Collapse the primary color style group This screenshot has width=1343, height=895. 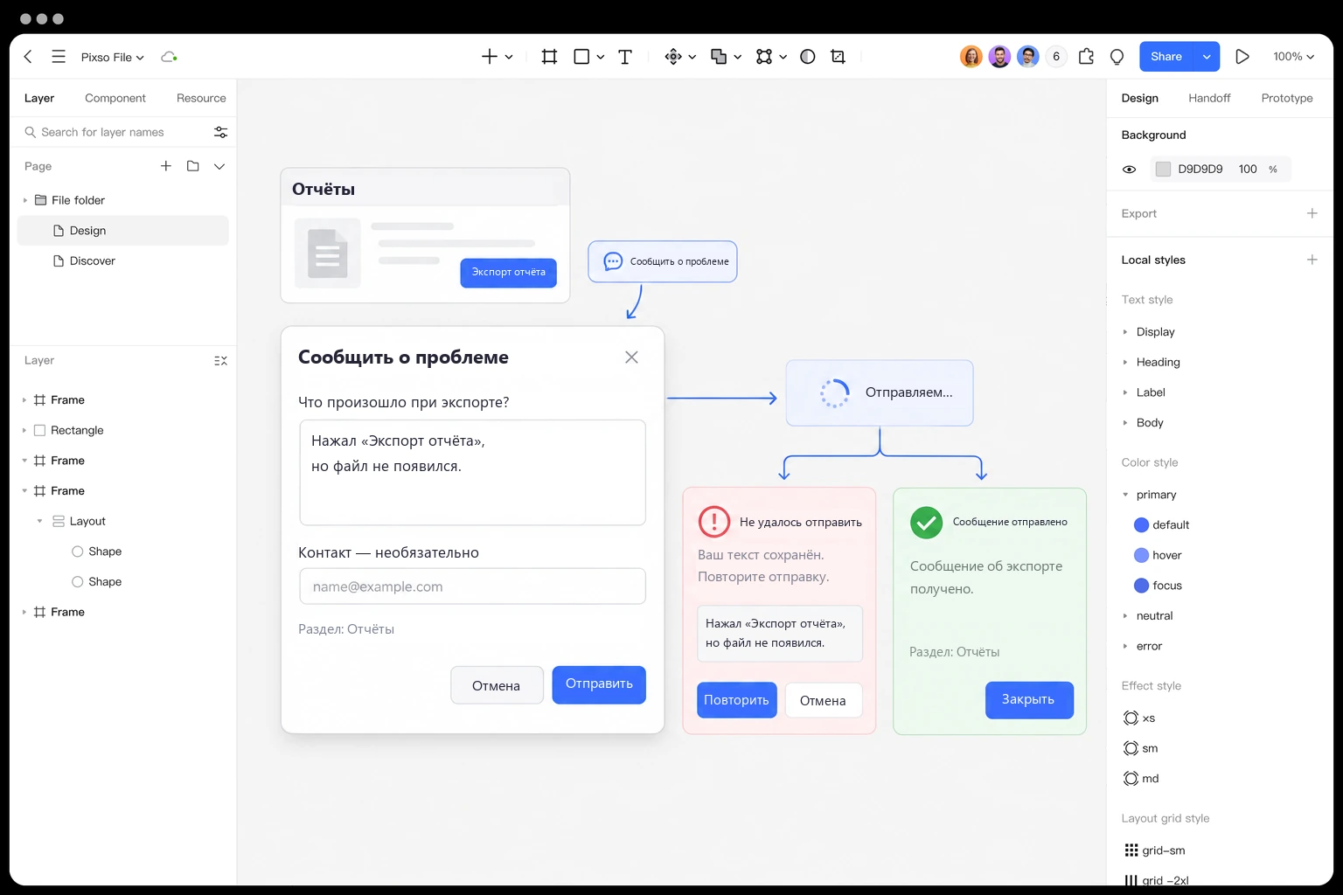coord(1125,495)
